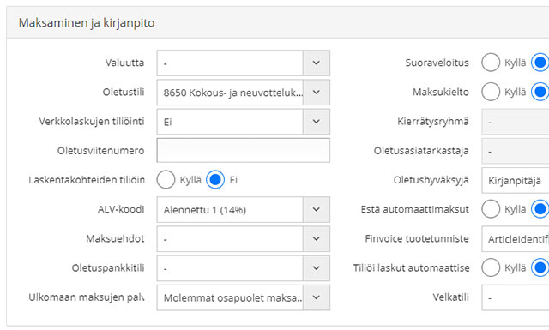
Task: Open Verkkolaskujen tiliöinti dropdown
Action: (x=317, y=122)
